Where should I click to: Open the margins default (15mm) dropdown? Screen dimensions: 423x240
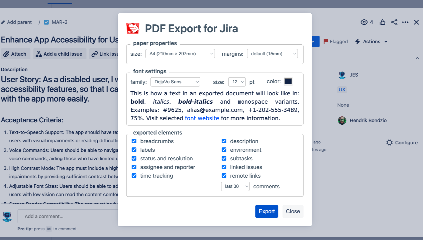[x=273, y=54]
